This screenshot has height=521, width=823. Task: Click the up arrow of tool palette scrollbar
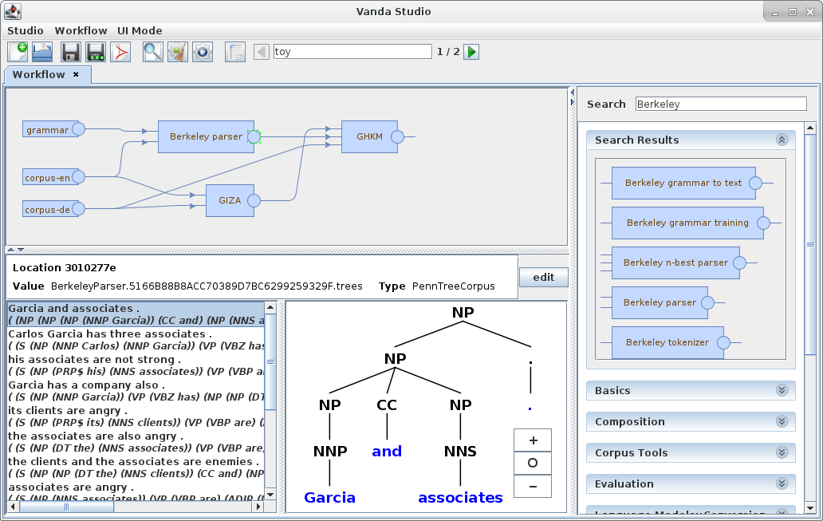pos(810,128)
